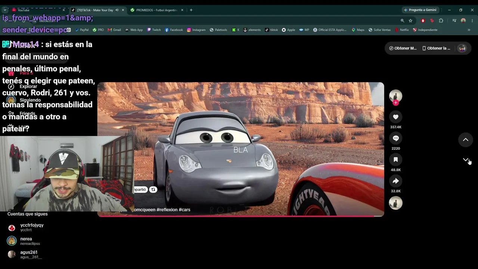Open the Maps bookmark
Viewport: 478px width, 269px height.
(x=358, y=30)
